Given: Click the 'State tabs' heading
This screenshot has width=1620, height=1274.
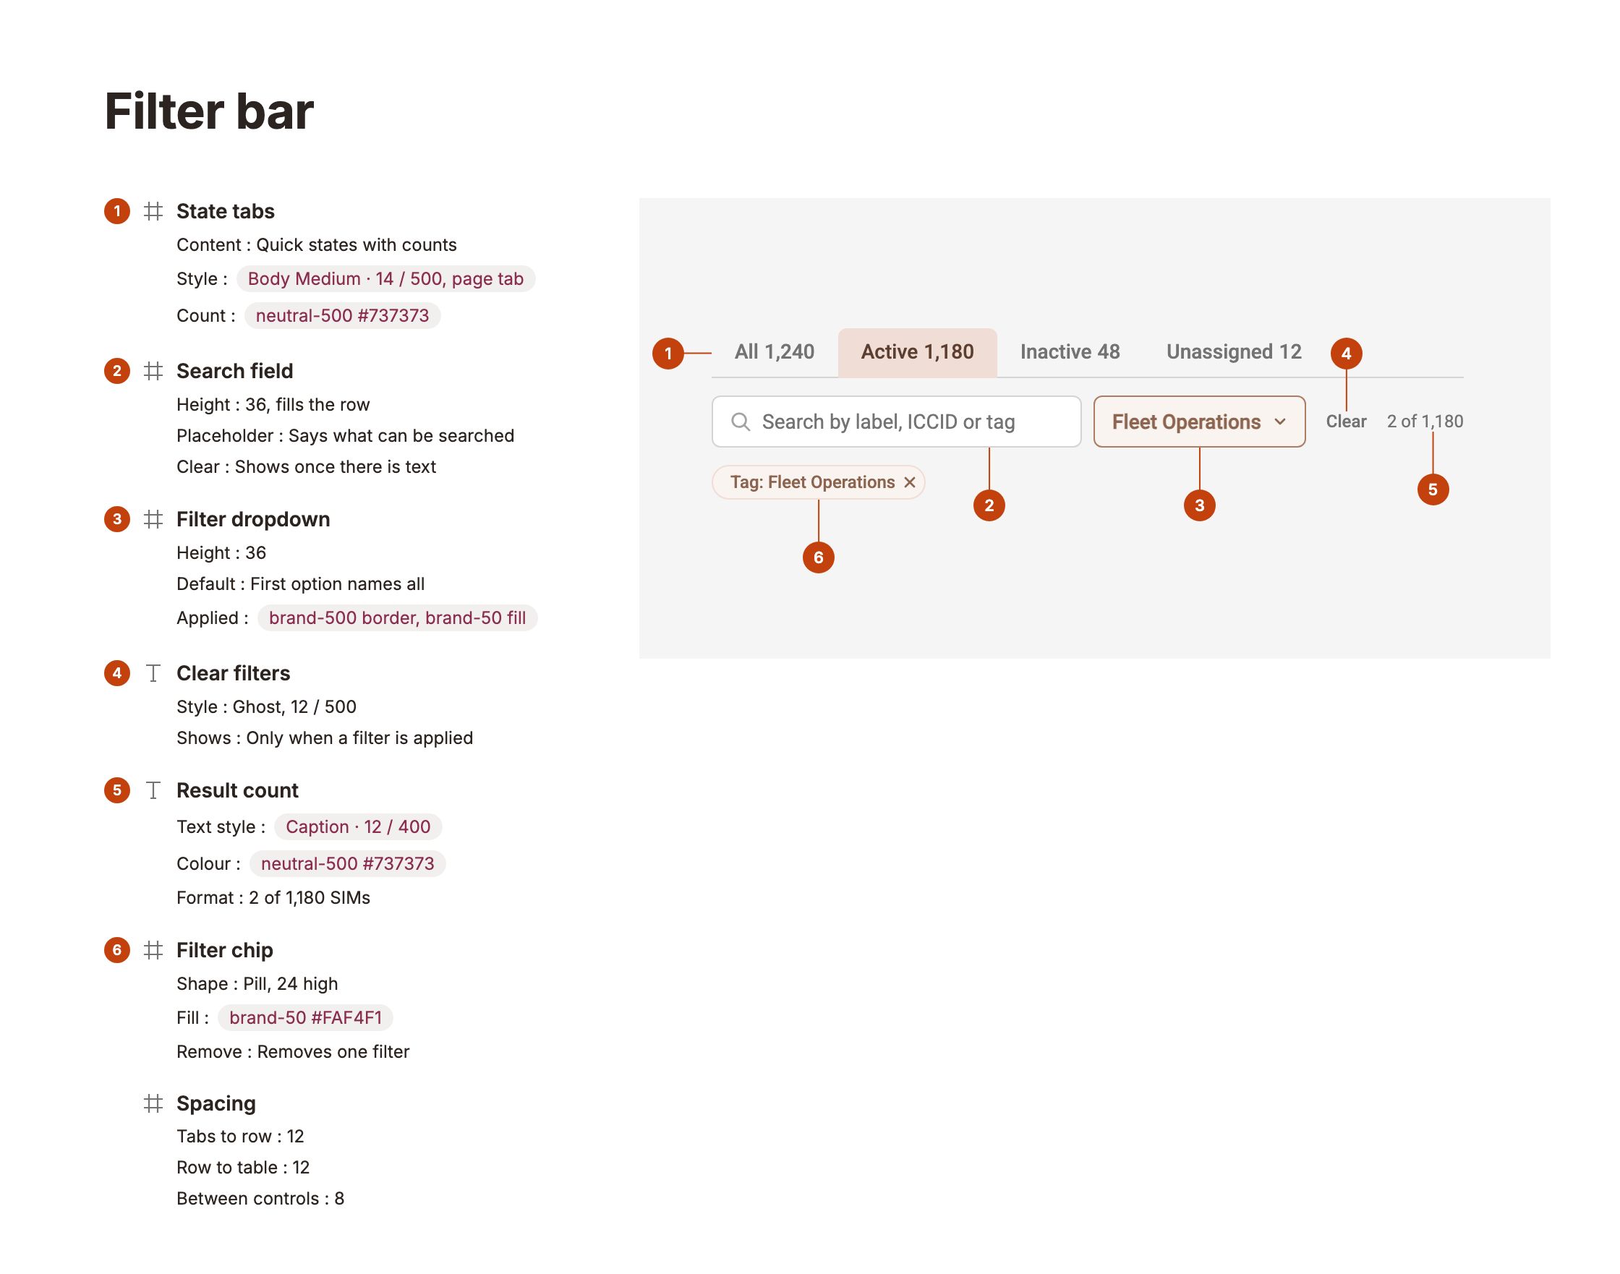Looking at the screenshot, I should tap(226, 211).
